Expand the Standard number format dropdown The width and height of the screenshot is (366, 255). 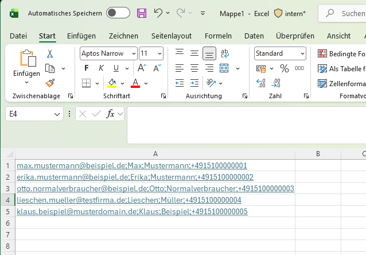(x=302, y=53)
